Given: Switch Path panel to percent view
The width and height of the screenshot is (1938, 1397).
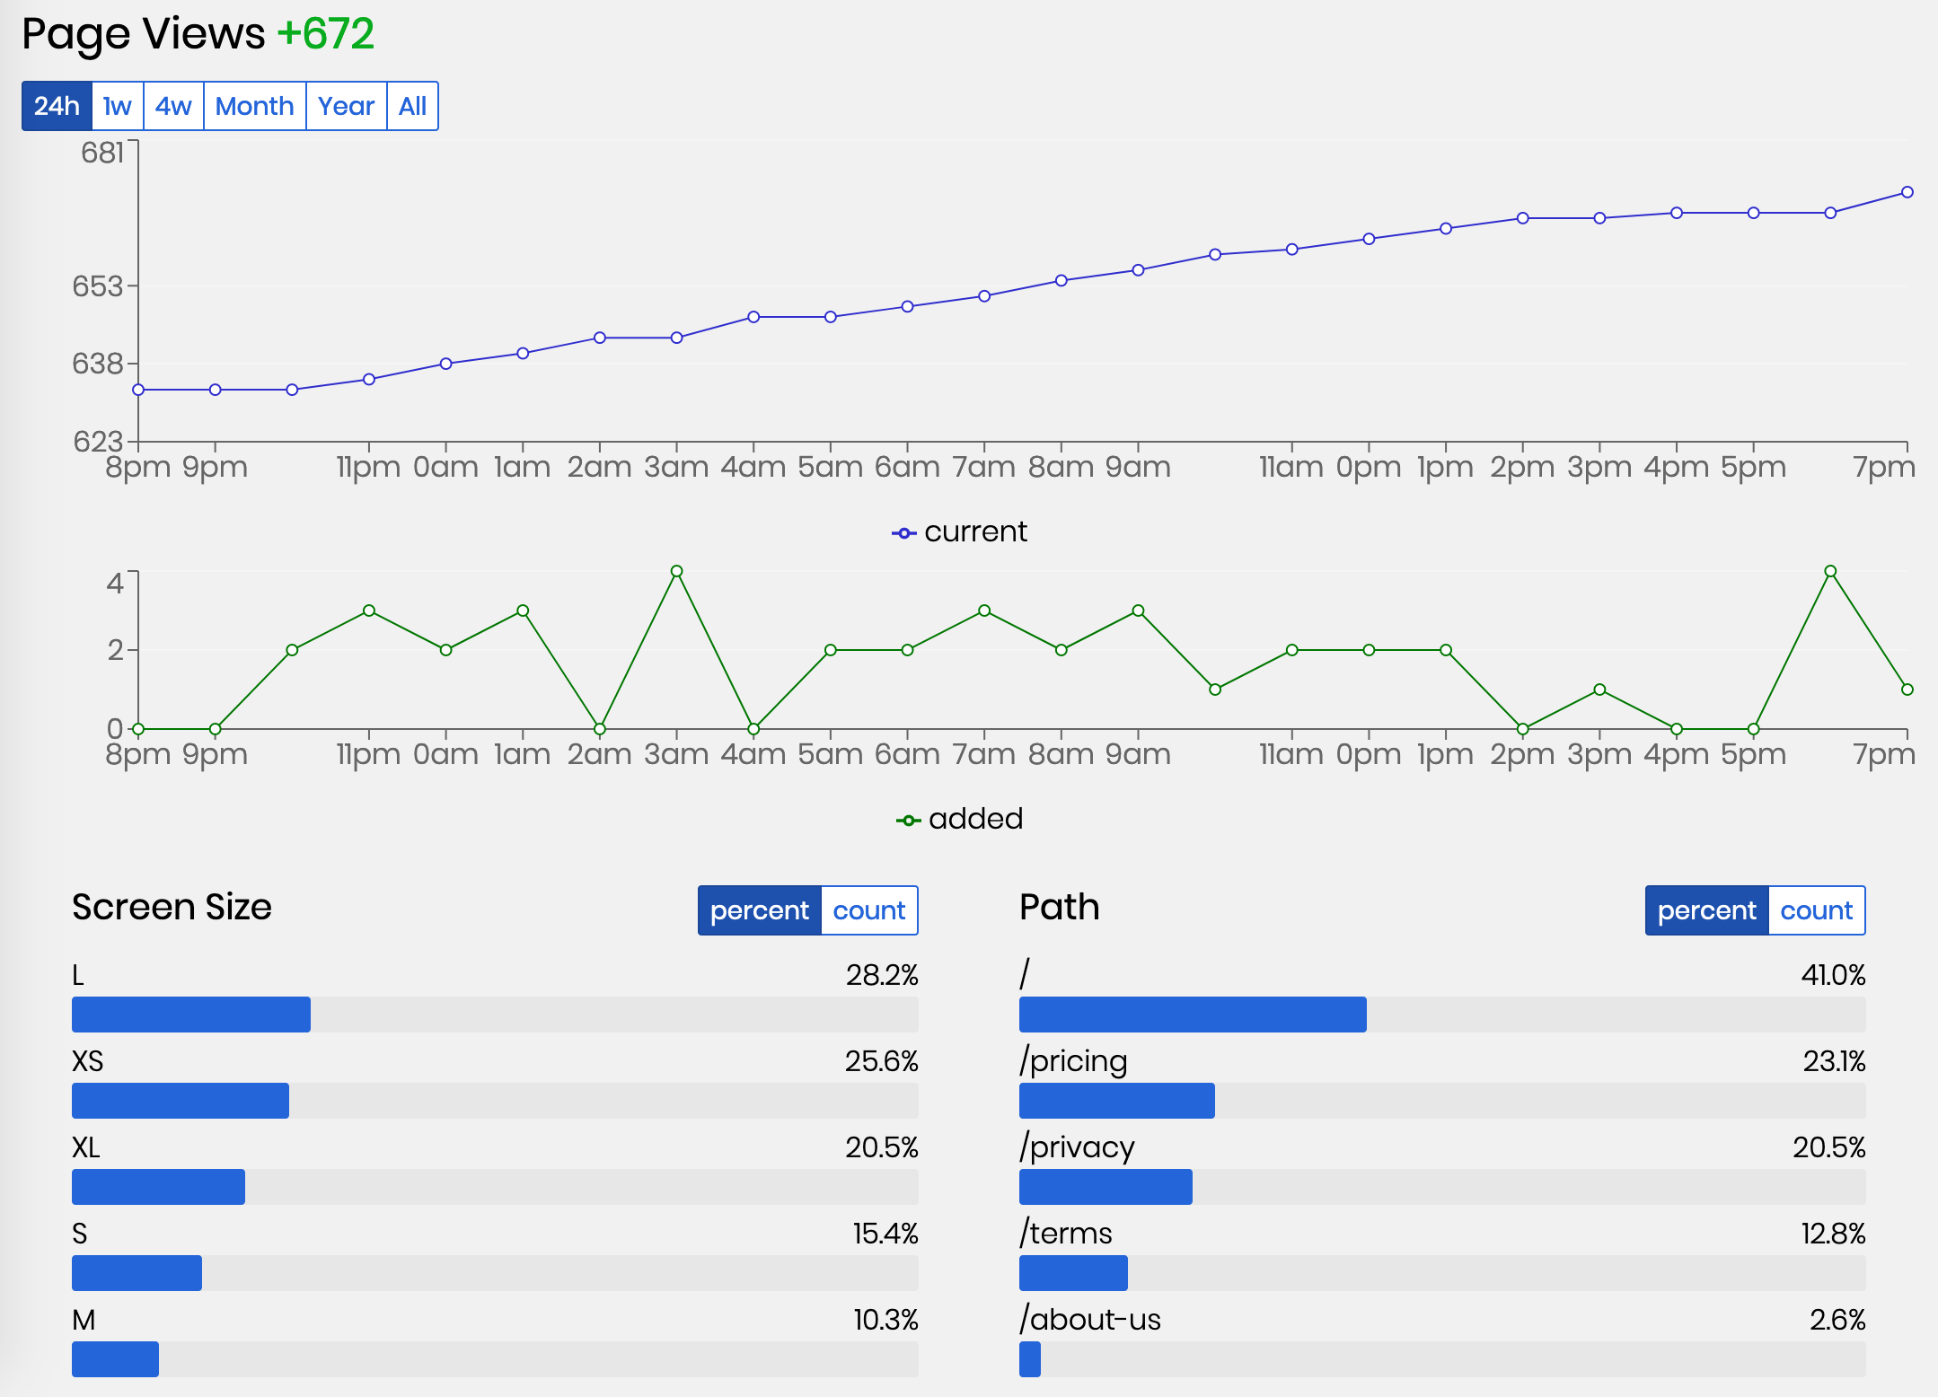Looking at the screenshot, I should point(1706,910).
